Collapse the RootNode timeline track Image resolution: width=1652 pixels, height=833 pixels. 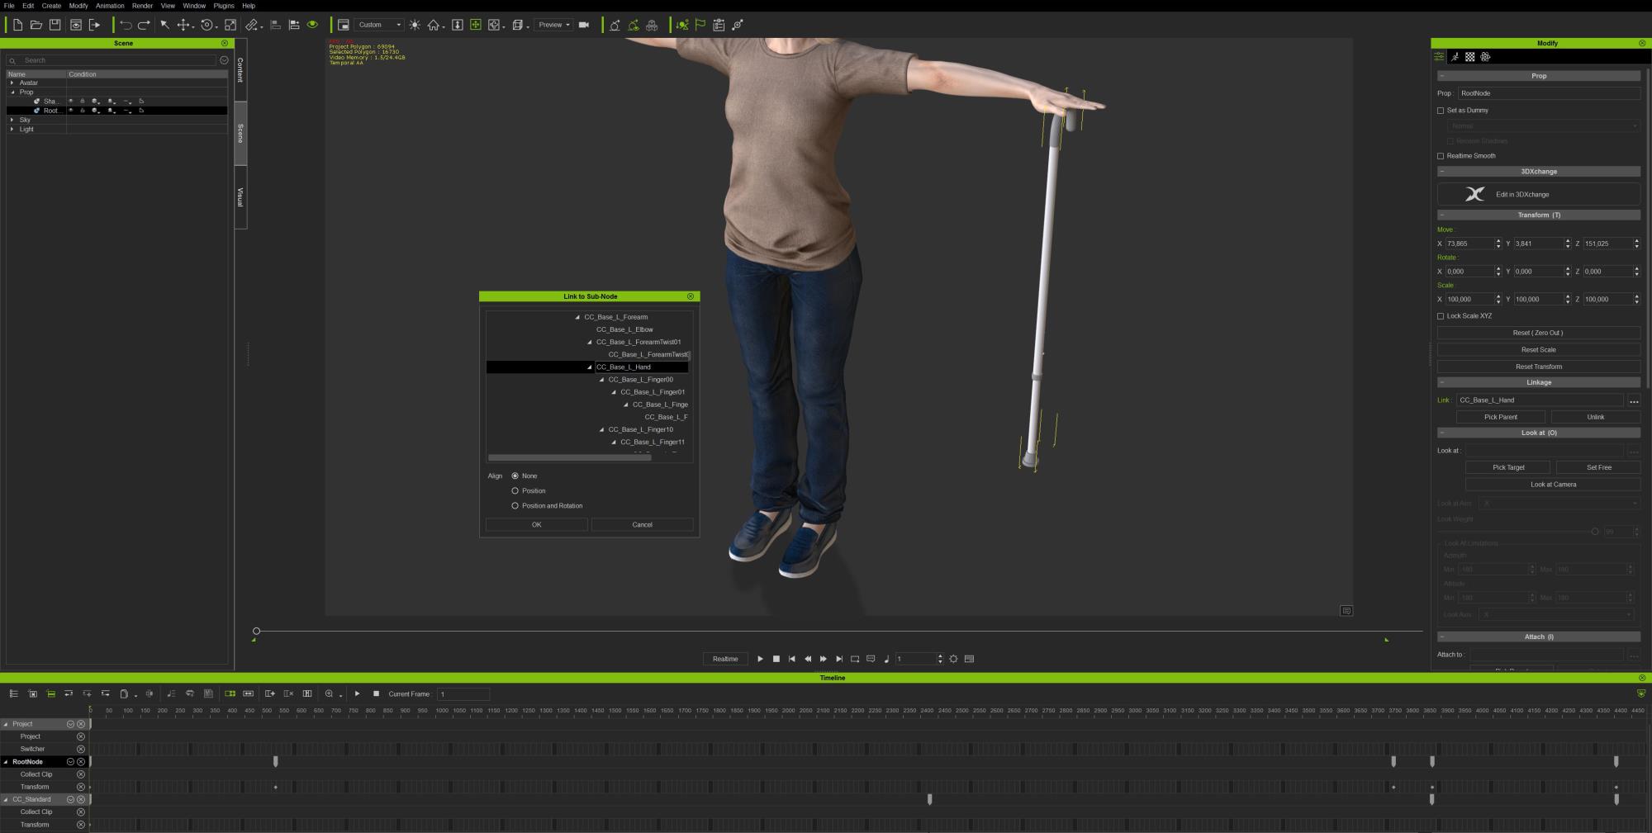pyautogui.click(x=6, y=762)
